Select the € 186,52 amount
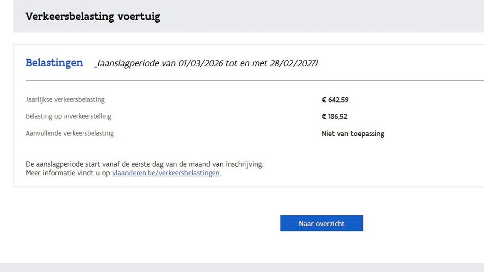This screenshot has height=272, width=484. [335, 117]
